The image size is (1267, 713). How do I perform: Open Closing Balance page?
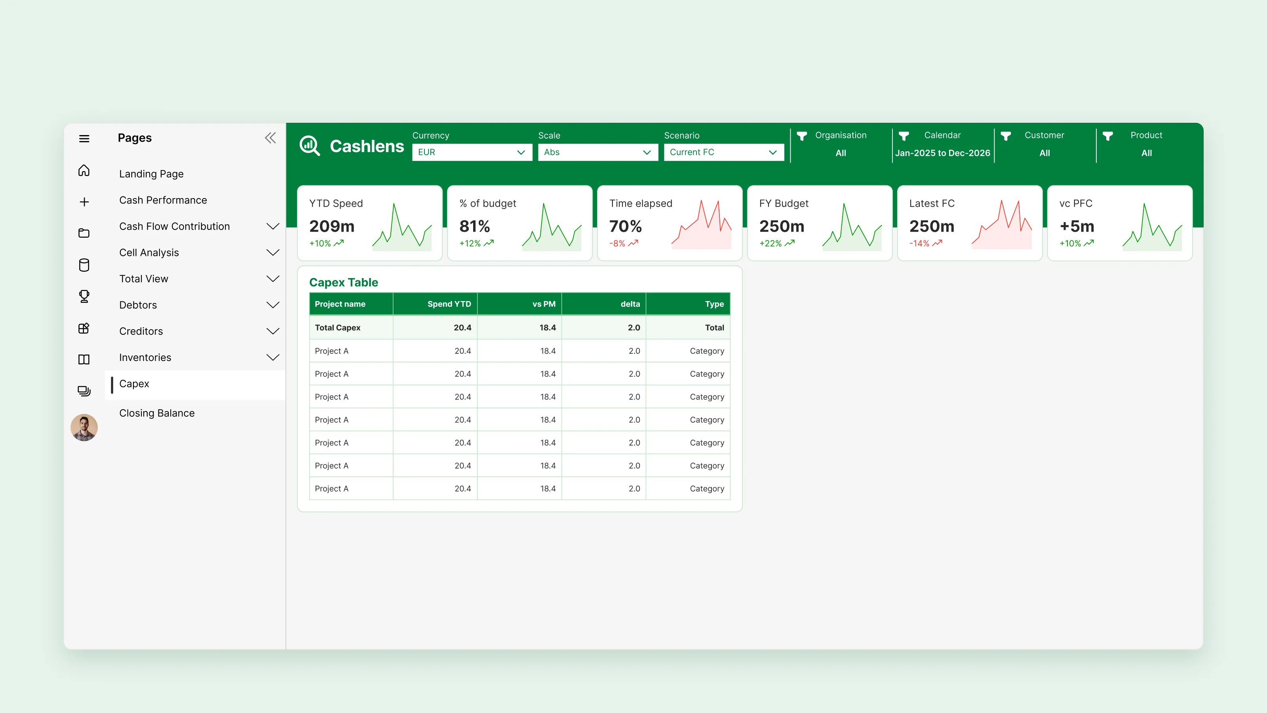point(157,413)
